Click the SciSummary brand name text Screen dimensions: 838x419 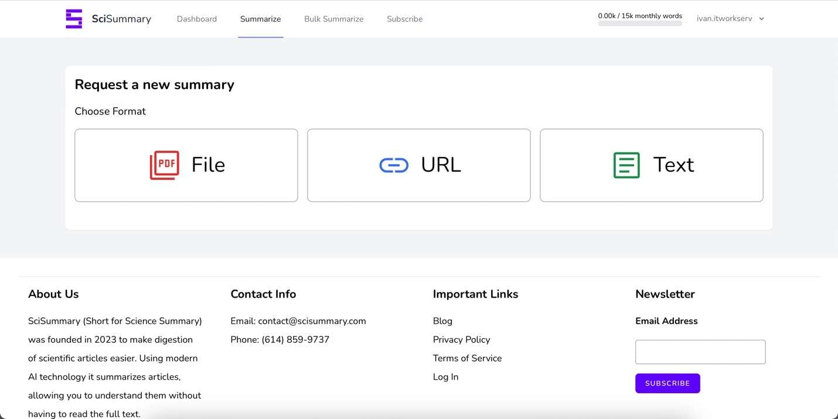point(121,19)
